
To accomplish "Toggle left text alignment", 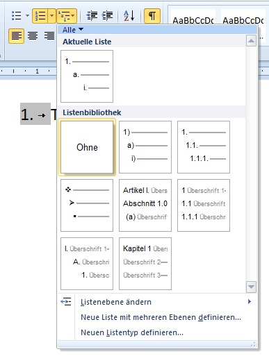I will (16, 36).
